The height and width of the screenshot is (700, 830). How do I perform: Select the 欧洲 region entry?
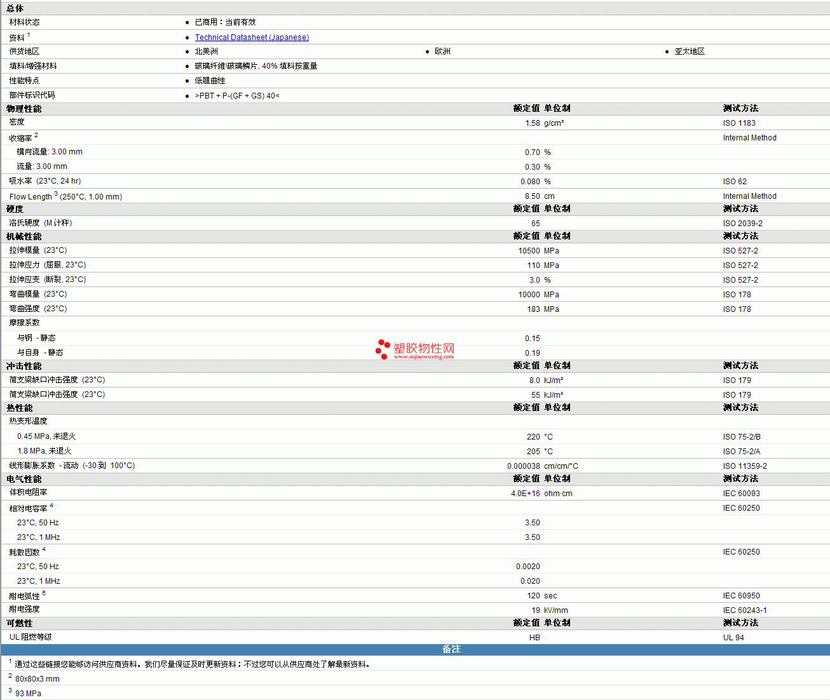click(x=442, y=51)
